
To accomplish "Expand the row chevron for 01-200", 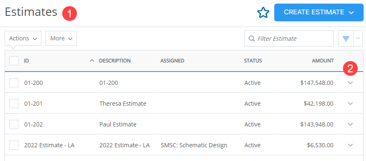I will click(350, 83).
